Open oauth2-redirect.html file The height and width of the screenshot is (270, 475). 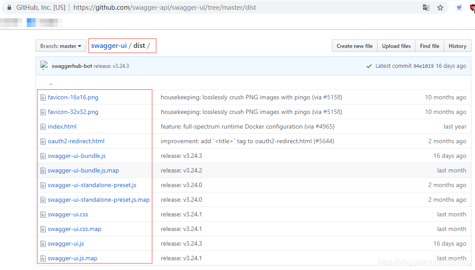coord(76,141)
